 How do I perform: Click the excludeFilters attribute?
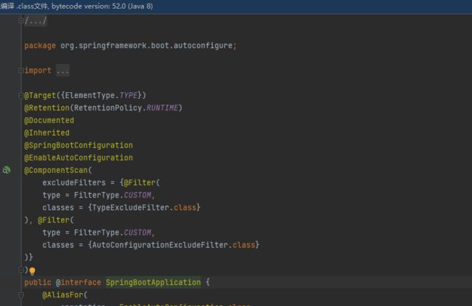coord(74,183)
